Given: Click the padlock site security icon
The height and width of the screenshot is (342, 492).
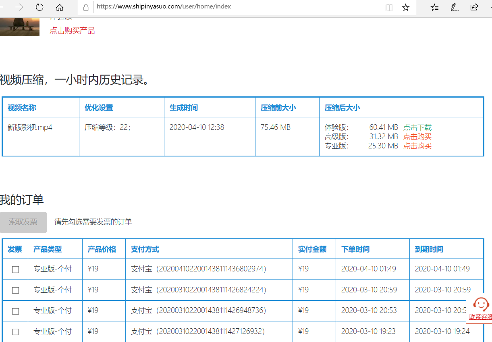Looking at the screenshot, I should point(86,7).
